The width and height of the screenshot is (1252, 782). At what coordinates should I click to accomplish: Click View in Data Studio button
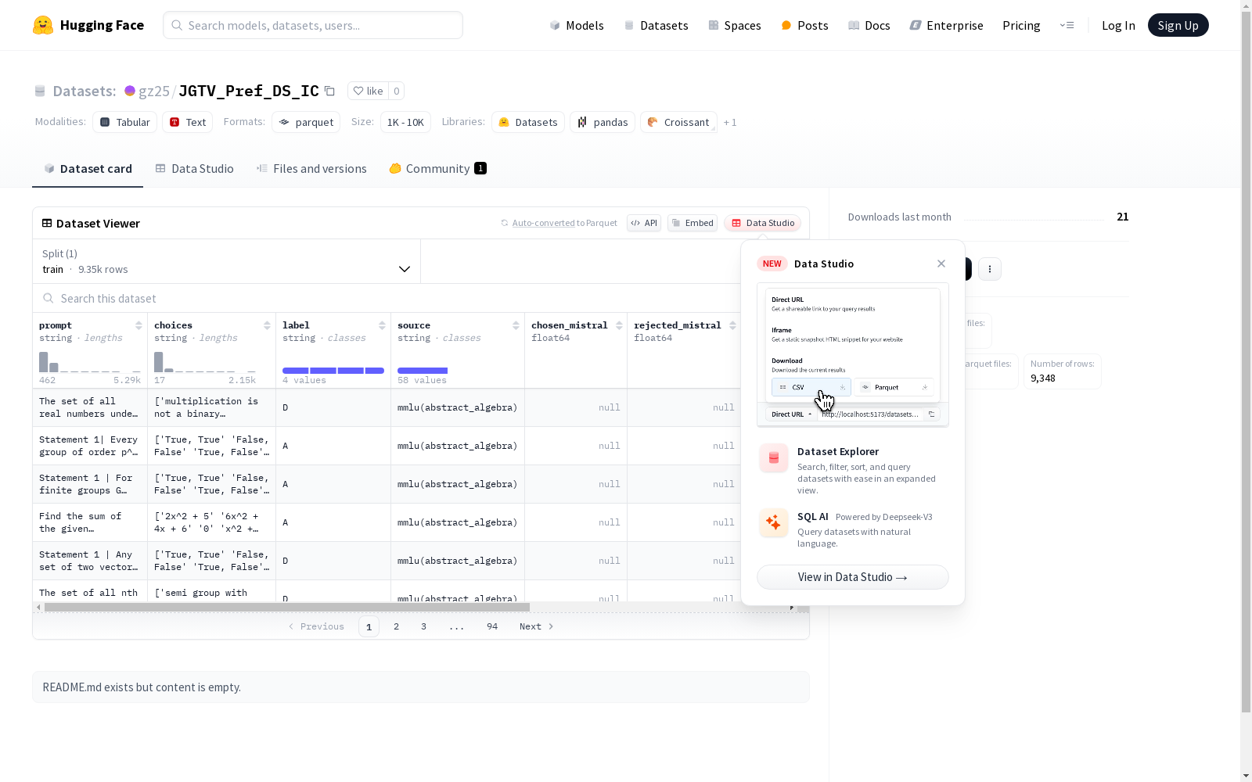tap(853, 577)
